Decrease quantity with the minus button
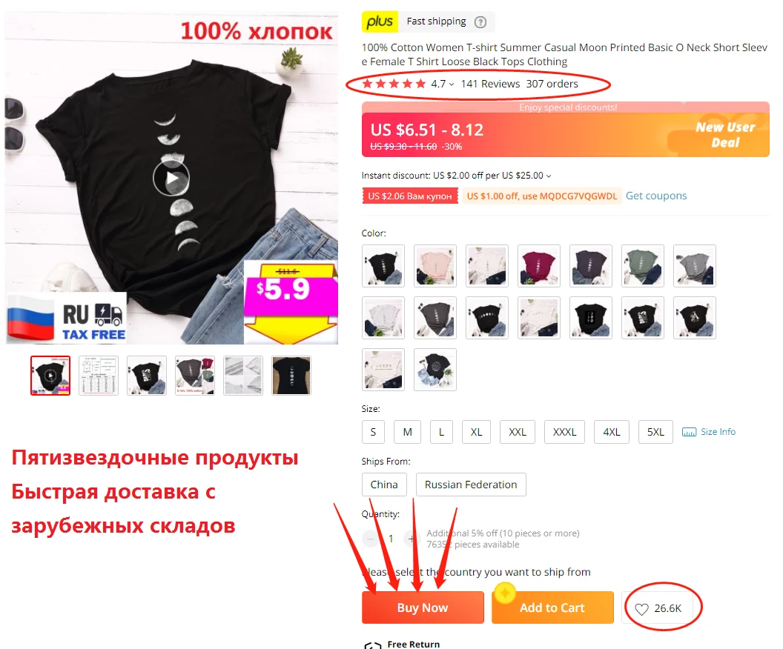This screenshot has height=649, width=783. (370, 539)
